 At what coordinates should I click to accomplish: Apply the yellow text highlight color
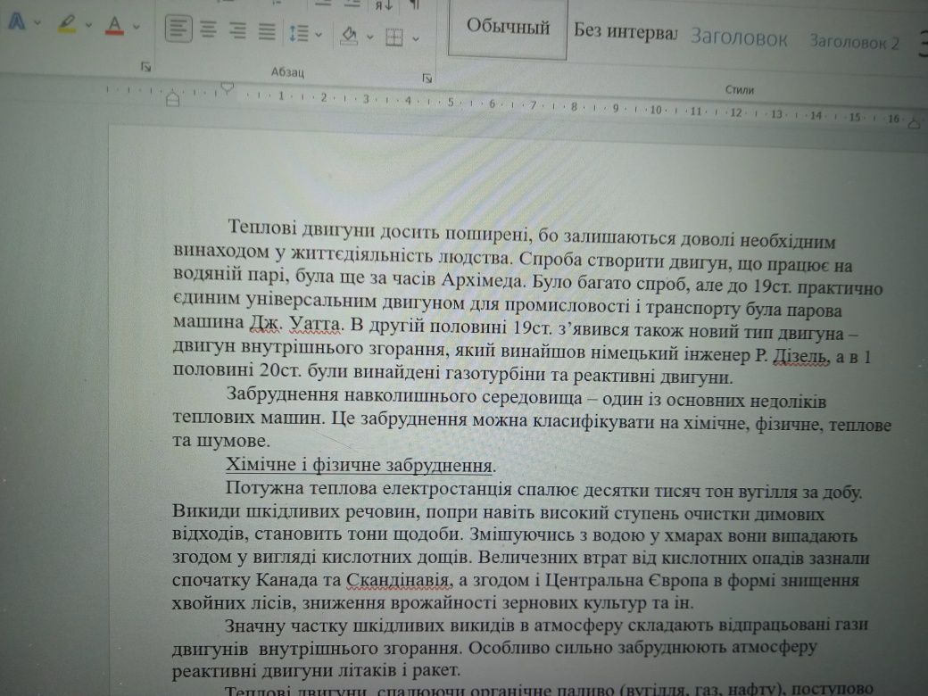coord(66,24)
